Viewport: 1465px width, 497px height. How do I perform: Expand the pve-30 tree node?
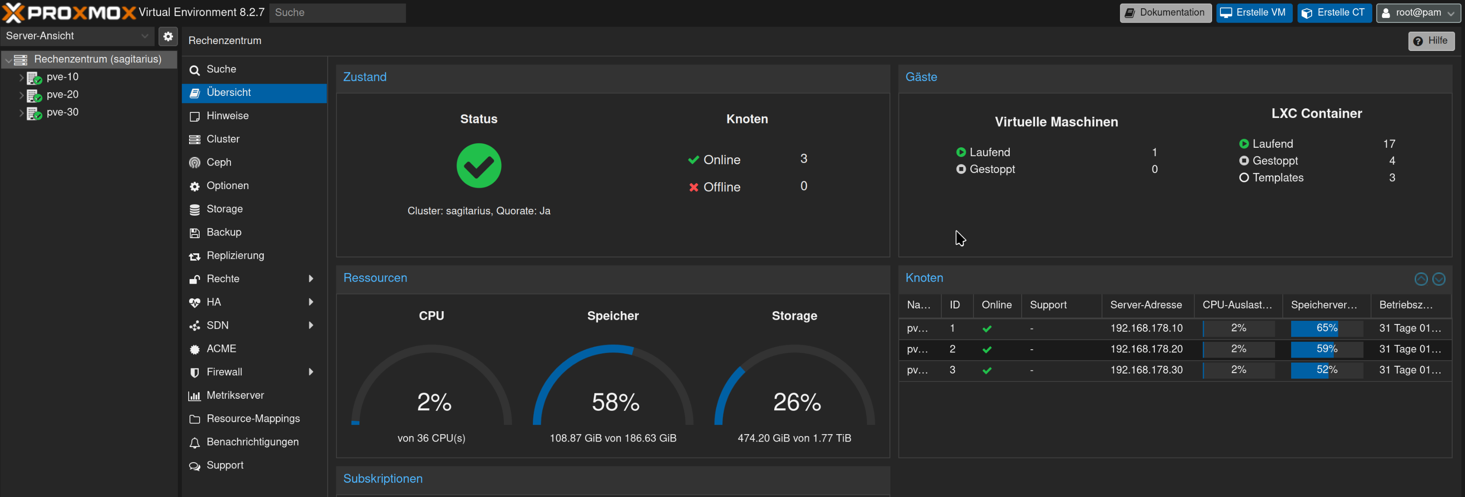click(21, 112)
